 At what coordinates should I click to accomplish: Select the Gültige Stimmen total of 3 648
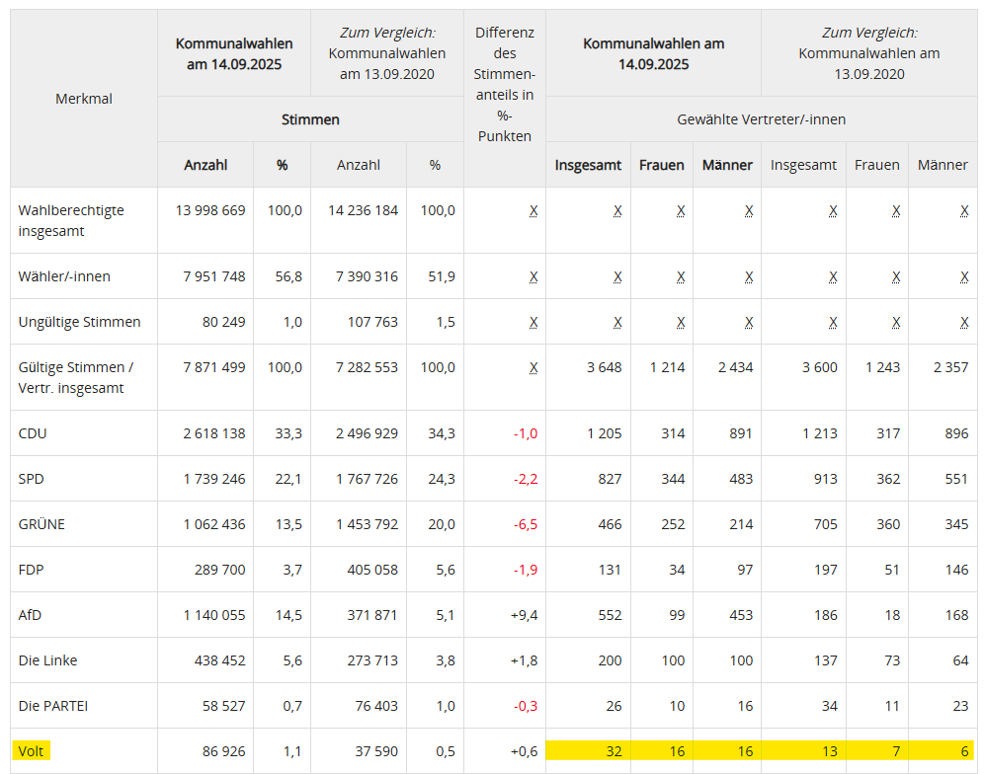point(604,367)
